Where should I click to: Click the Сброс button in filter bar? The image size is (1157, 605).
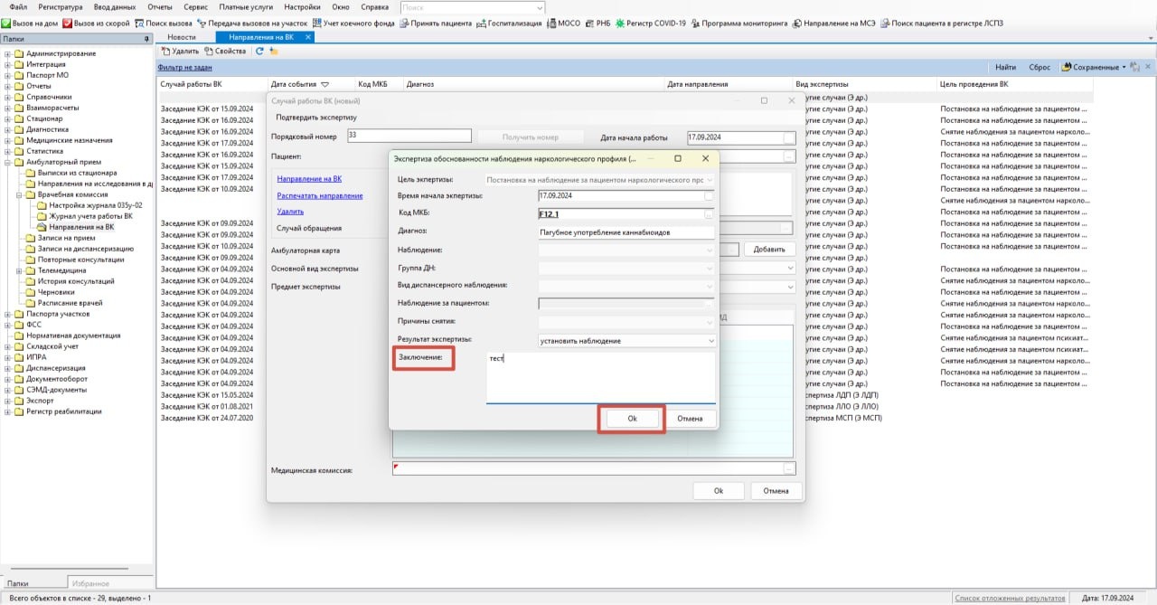(x=1040, y=67)
